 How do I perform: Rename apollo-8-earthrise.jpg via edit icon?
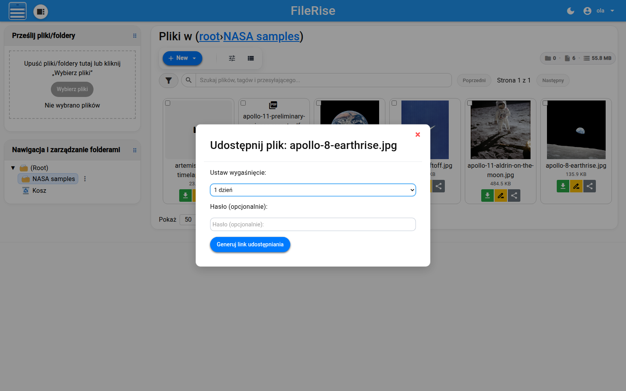tap(576, 186)
